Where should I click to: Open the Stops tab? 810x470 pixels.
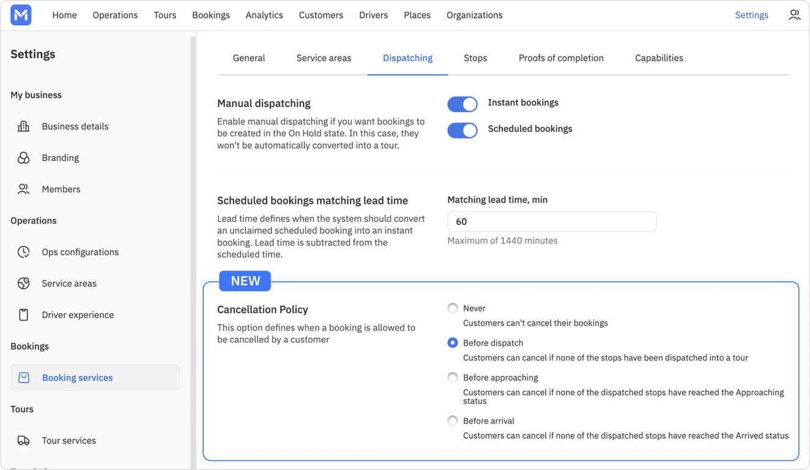475,58
